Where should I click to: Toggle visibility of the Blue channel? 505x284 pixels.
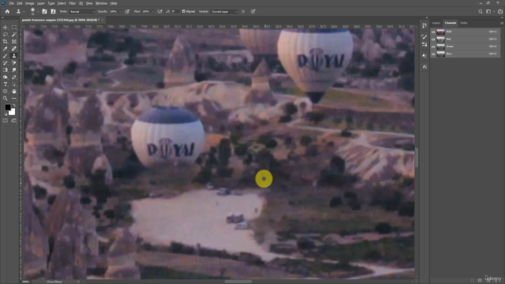coord(433,54)
